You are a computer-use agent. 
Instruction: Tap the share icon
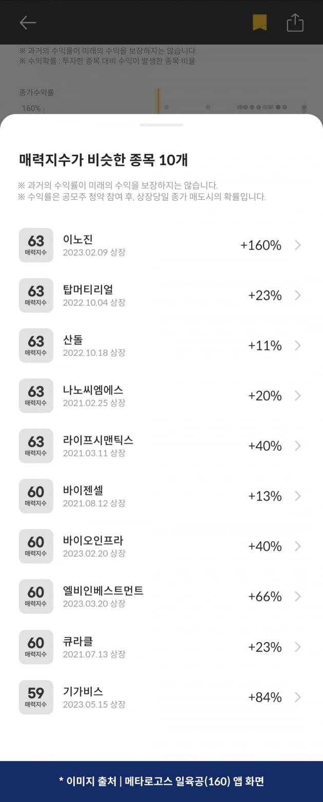pyautogui.click(x=295, y=23)
